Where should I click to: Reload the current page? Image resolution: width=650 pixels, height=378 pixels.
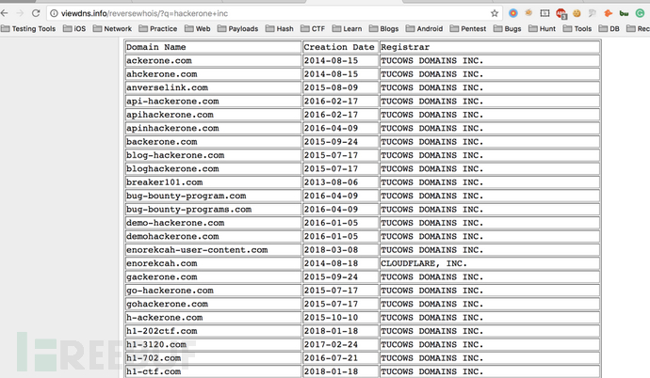pyautogui.click(x=36, y=13)
